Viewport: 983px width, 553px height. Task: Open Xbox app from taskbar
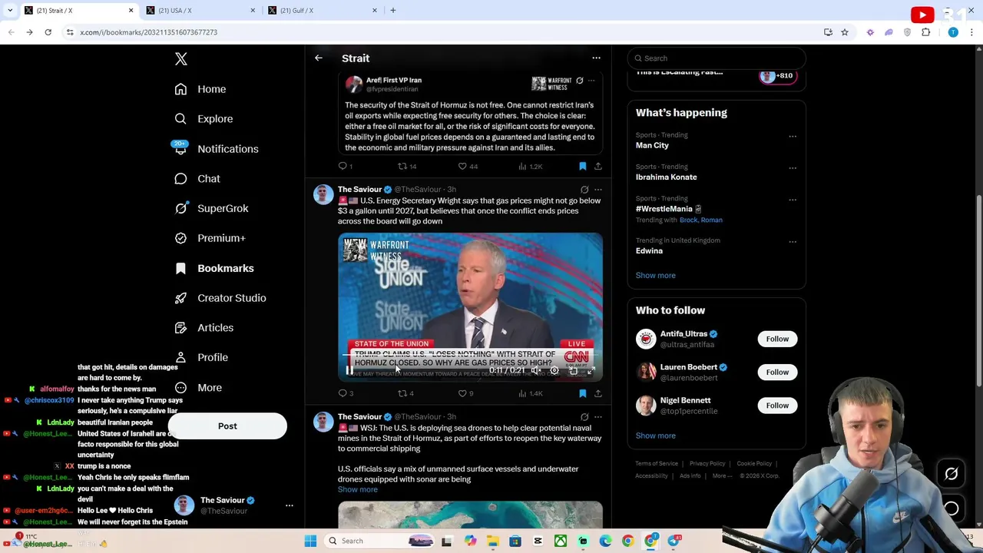[561, 541]
